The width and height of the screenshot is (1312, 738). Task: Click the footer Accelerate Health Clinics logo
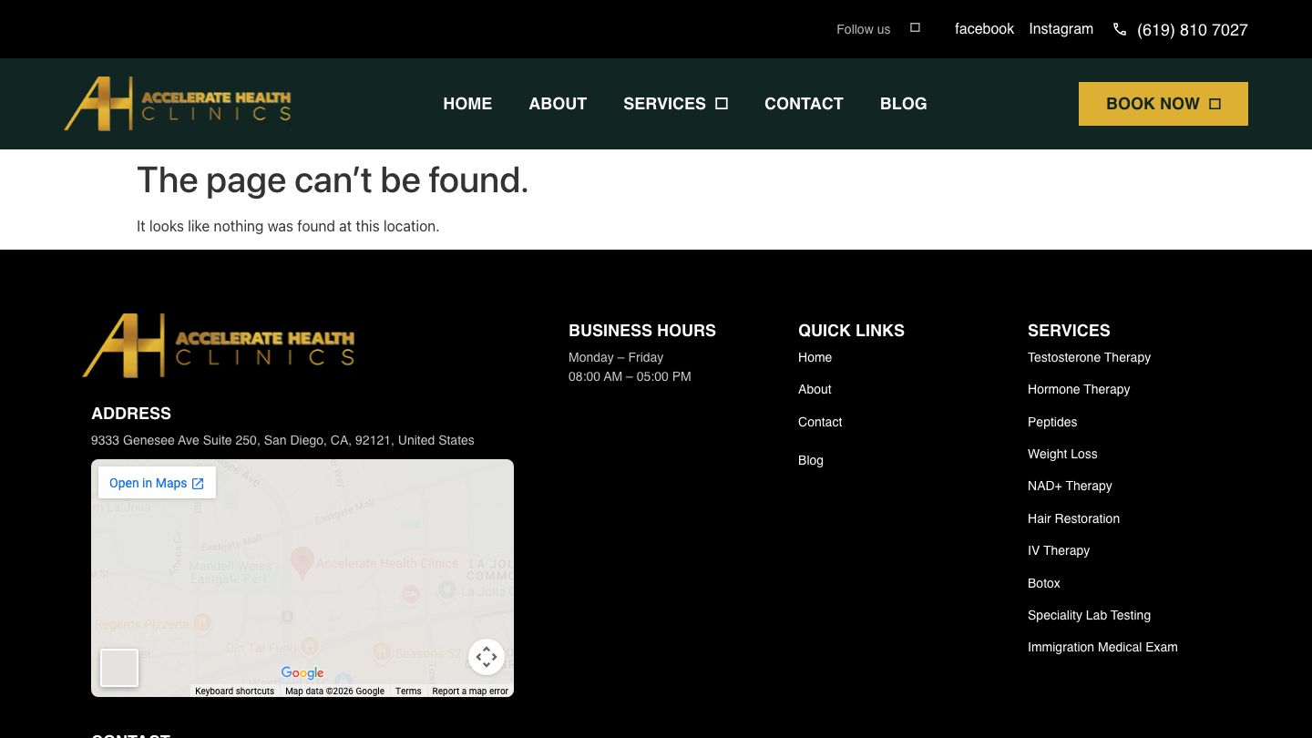219,346
